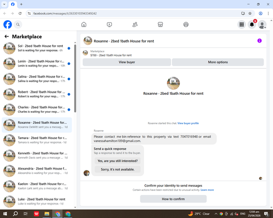
Task: Open Charles 2bed 1bath conversation
Action: [x=37, y=110]
